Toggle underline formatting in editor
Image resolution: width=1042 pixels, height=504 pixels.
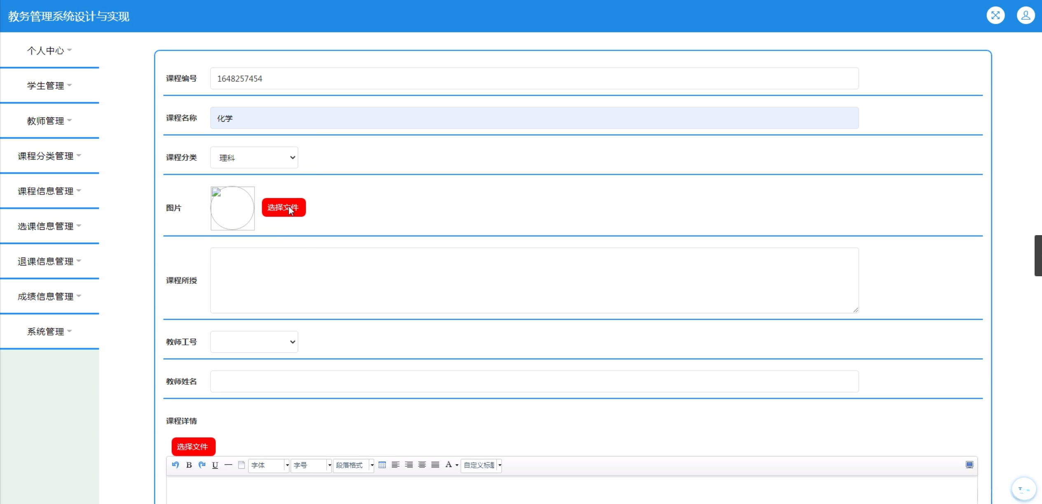215,465
